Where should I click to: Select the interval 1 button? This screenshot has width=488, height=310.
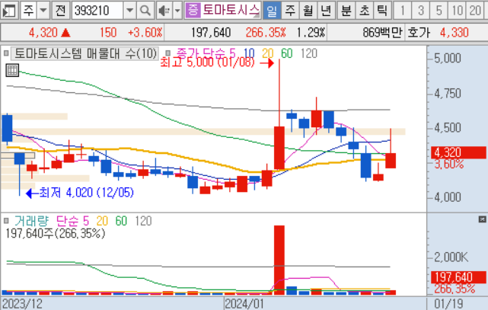click(x=403, y=11)
